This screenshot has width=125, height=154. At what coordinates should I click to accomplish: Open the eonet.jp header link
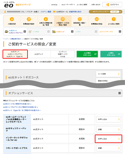[54, 5]
